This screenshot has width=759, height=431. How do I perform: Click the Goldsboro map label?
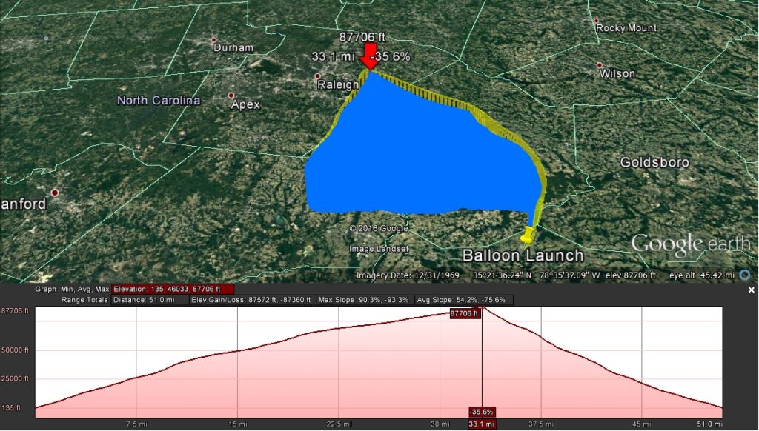click(654, 162)
